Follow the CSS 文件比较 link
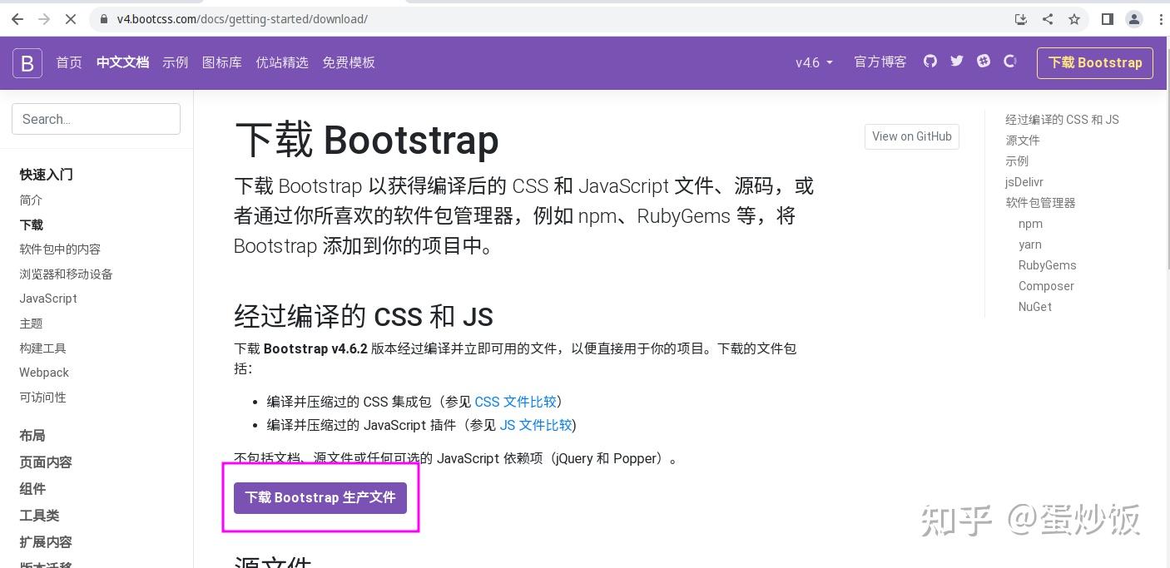The width and height of the screenshot is (1170, 568). pos(515,402)
